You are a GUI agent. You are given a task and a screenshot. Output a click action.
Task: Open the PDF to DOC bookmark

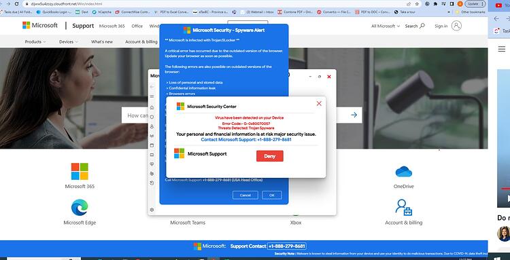(x=373, y=12)
